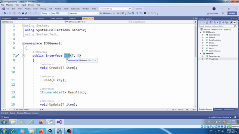This screenshot has height=134, width=239.
Task: Click the bookmark icon in toolbar
Action: pos(145,13)
